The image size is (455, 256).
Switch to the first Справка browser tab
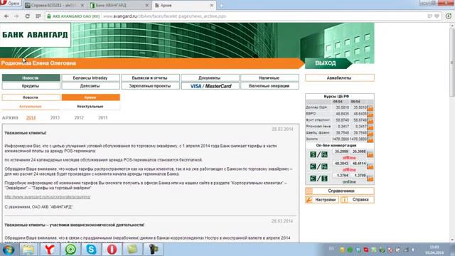coord(54,5)
